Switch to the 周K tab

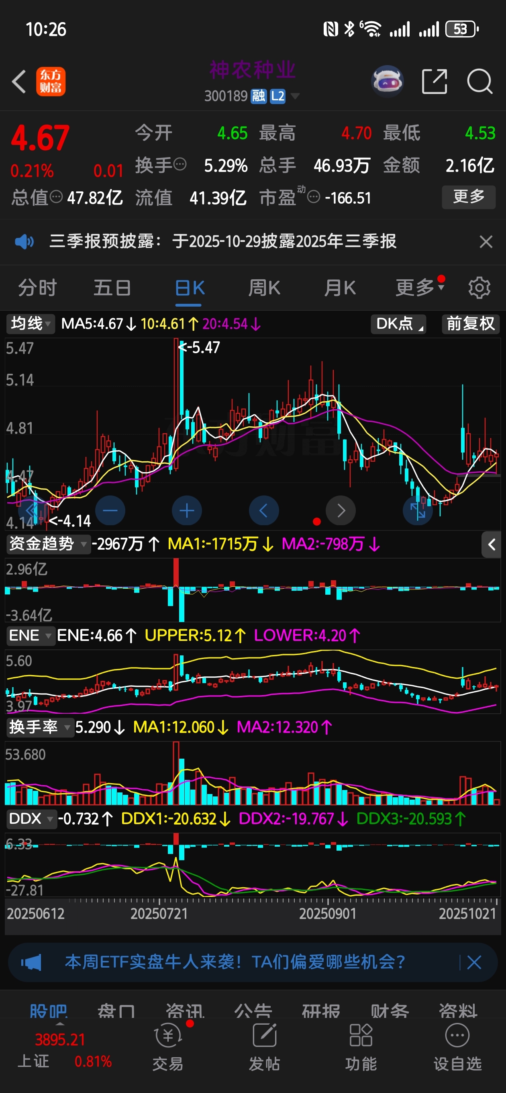tap(264, 288)
